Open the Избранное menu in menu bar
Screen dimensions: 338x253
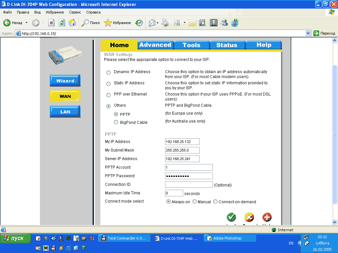point(55,12)
